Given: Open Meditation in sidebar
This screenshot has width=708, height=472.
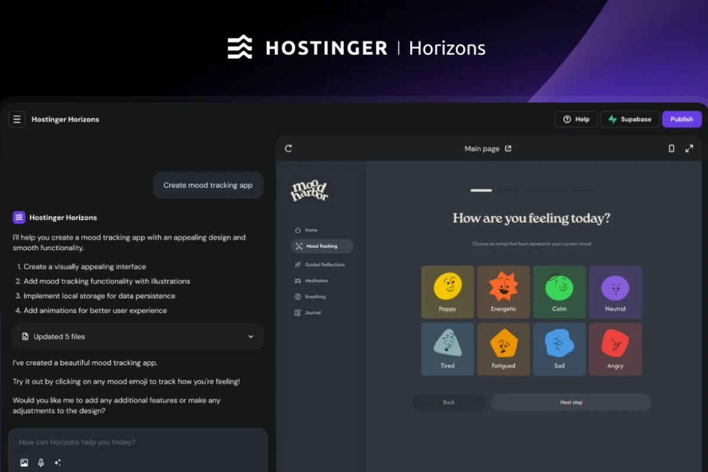Looking at the screenshot, I should coord(311,281).
